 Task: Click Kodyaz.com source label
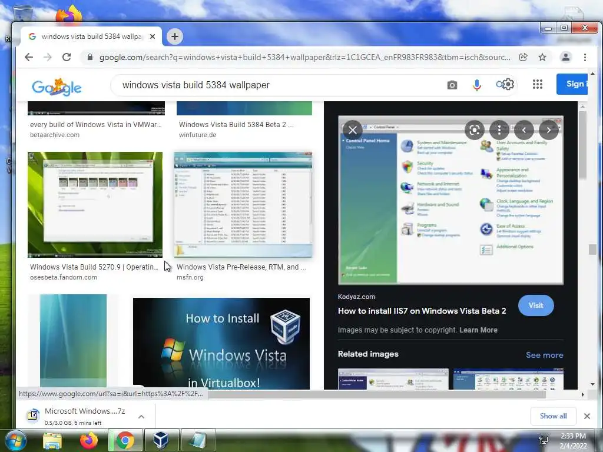(x=356, y=297)
